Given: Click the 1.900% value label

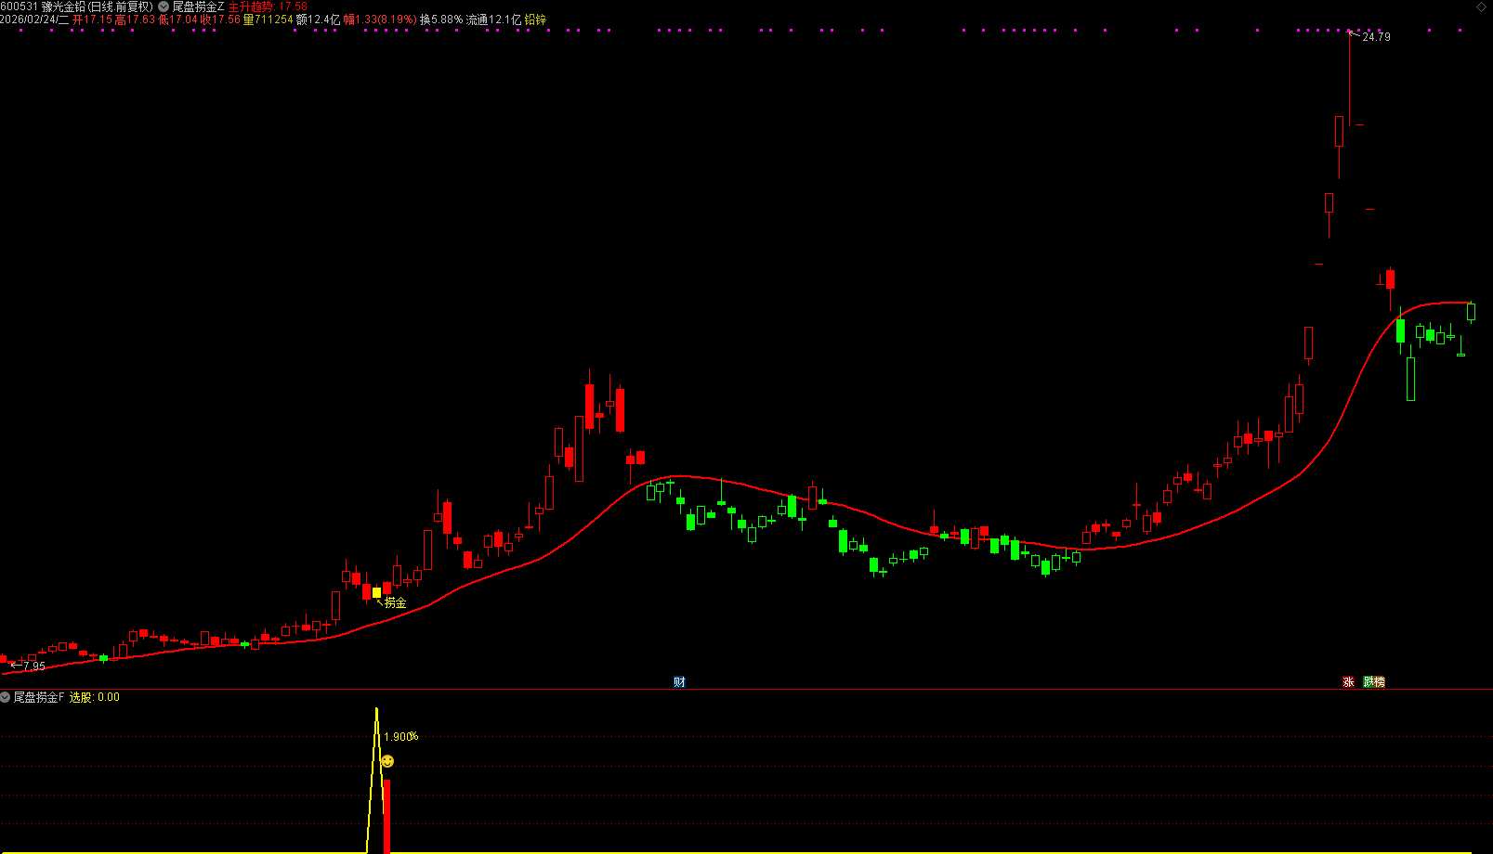Looking at the screenshot, I should tap(400, 737).
